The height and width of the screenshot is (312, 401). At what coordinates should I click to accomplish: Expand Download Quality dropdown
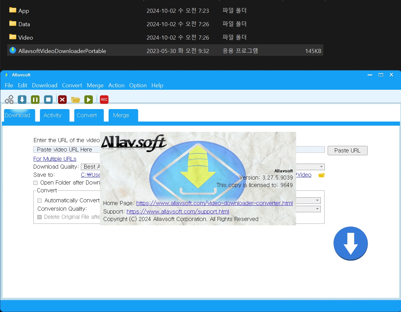[x=321, y=167]
